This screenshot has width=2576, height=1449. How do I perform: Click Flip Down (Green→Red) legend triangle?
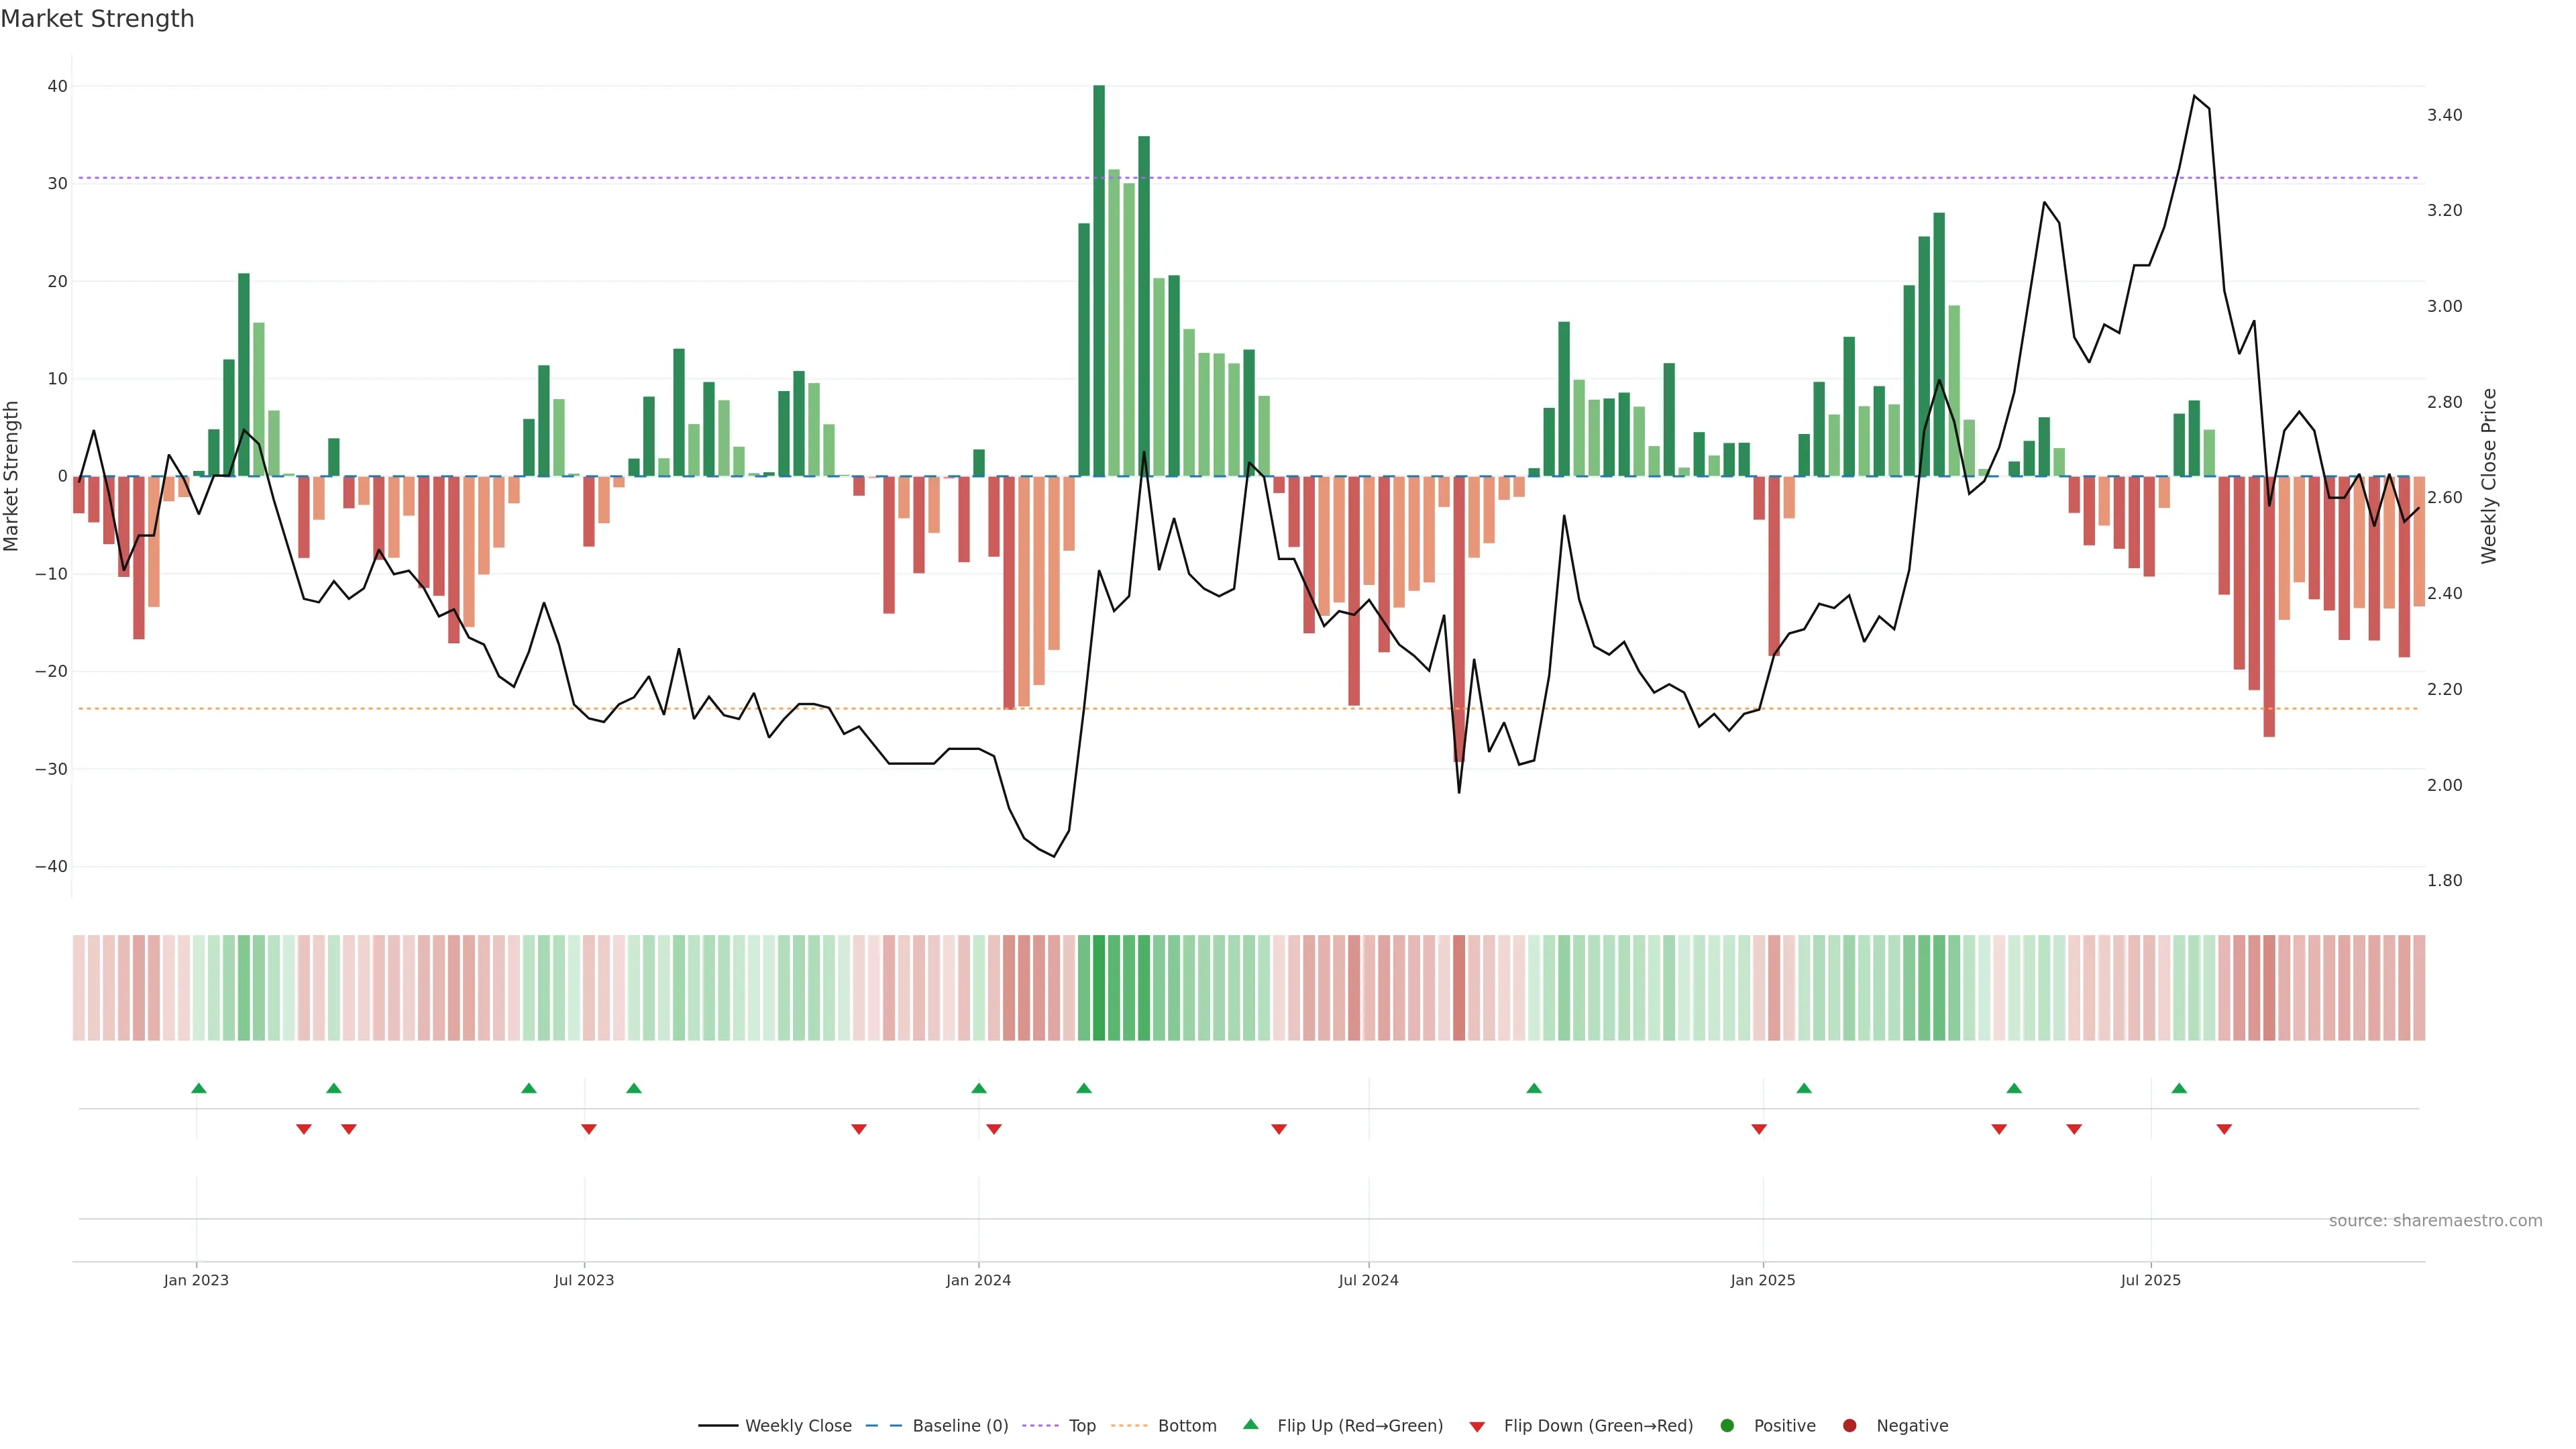pos(1477,1427)
